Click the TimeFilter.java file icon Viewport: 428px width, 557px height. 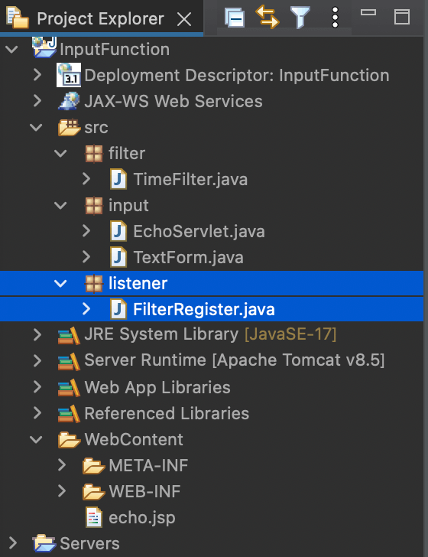pos(118,179)
